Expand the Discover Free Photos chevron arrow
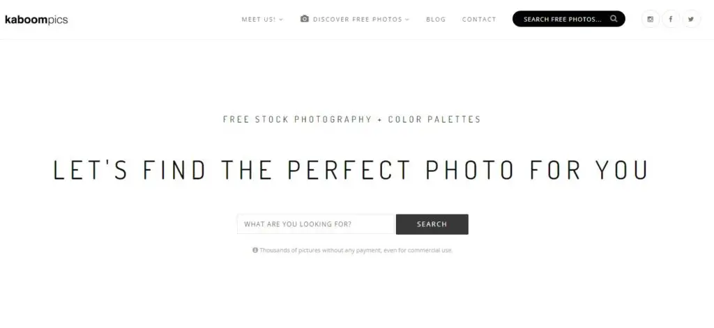 coord(407,19)
